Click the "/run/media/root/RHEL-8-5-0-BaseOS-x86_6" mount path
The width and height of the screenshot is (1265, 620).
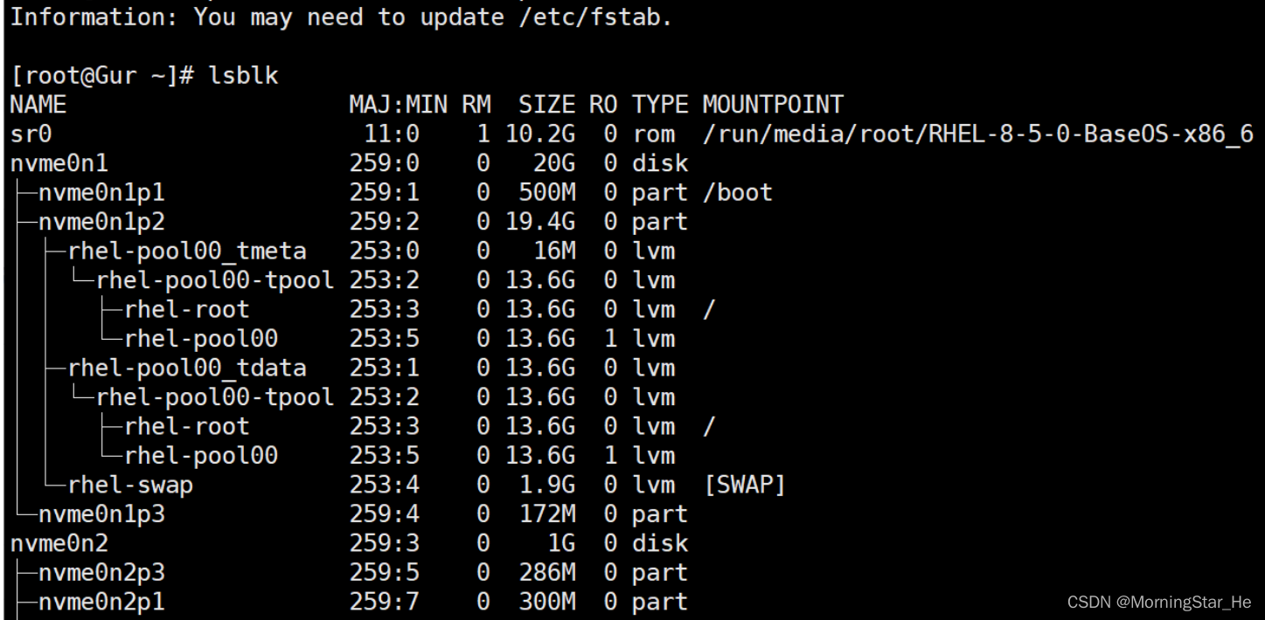(x=978, y=134)
